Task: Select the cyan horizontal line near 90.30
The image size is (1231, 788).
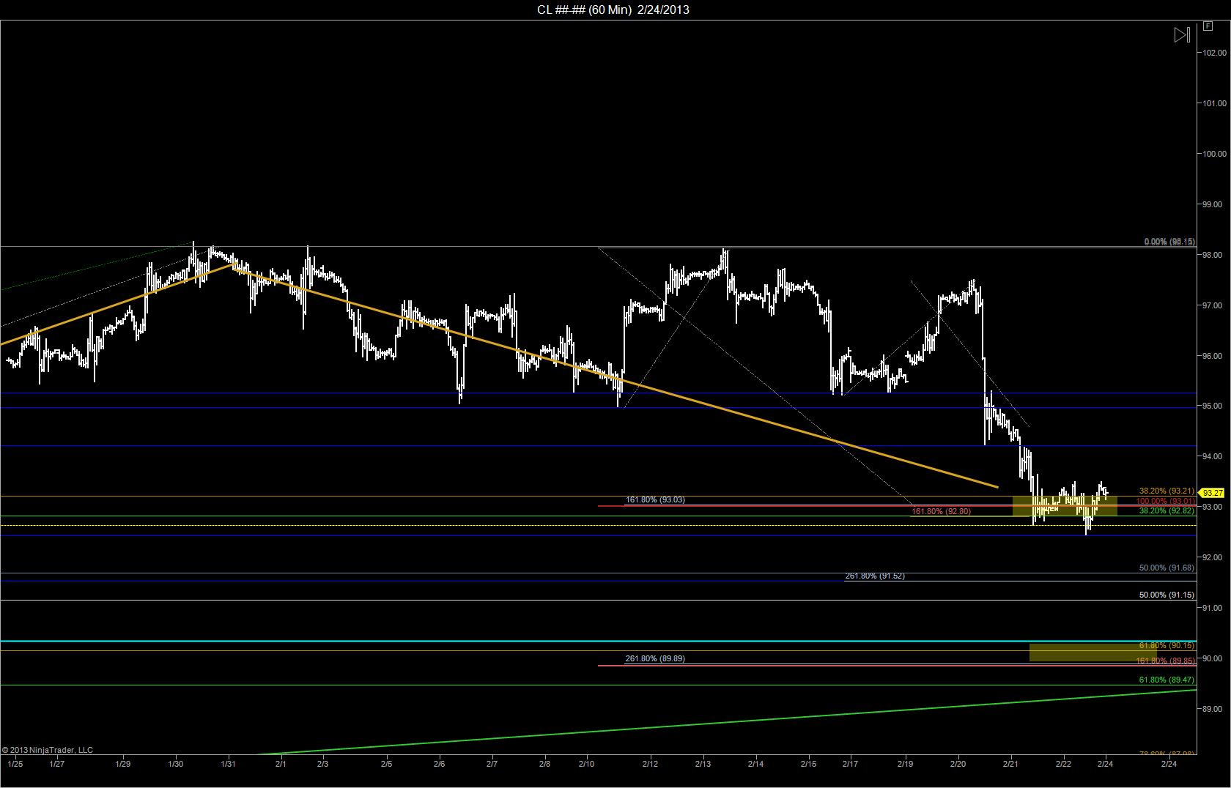Action: 598,642
